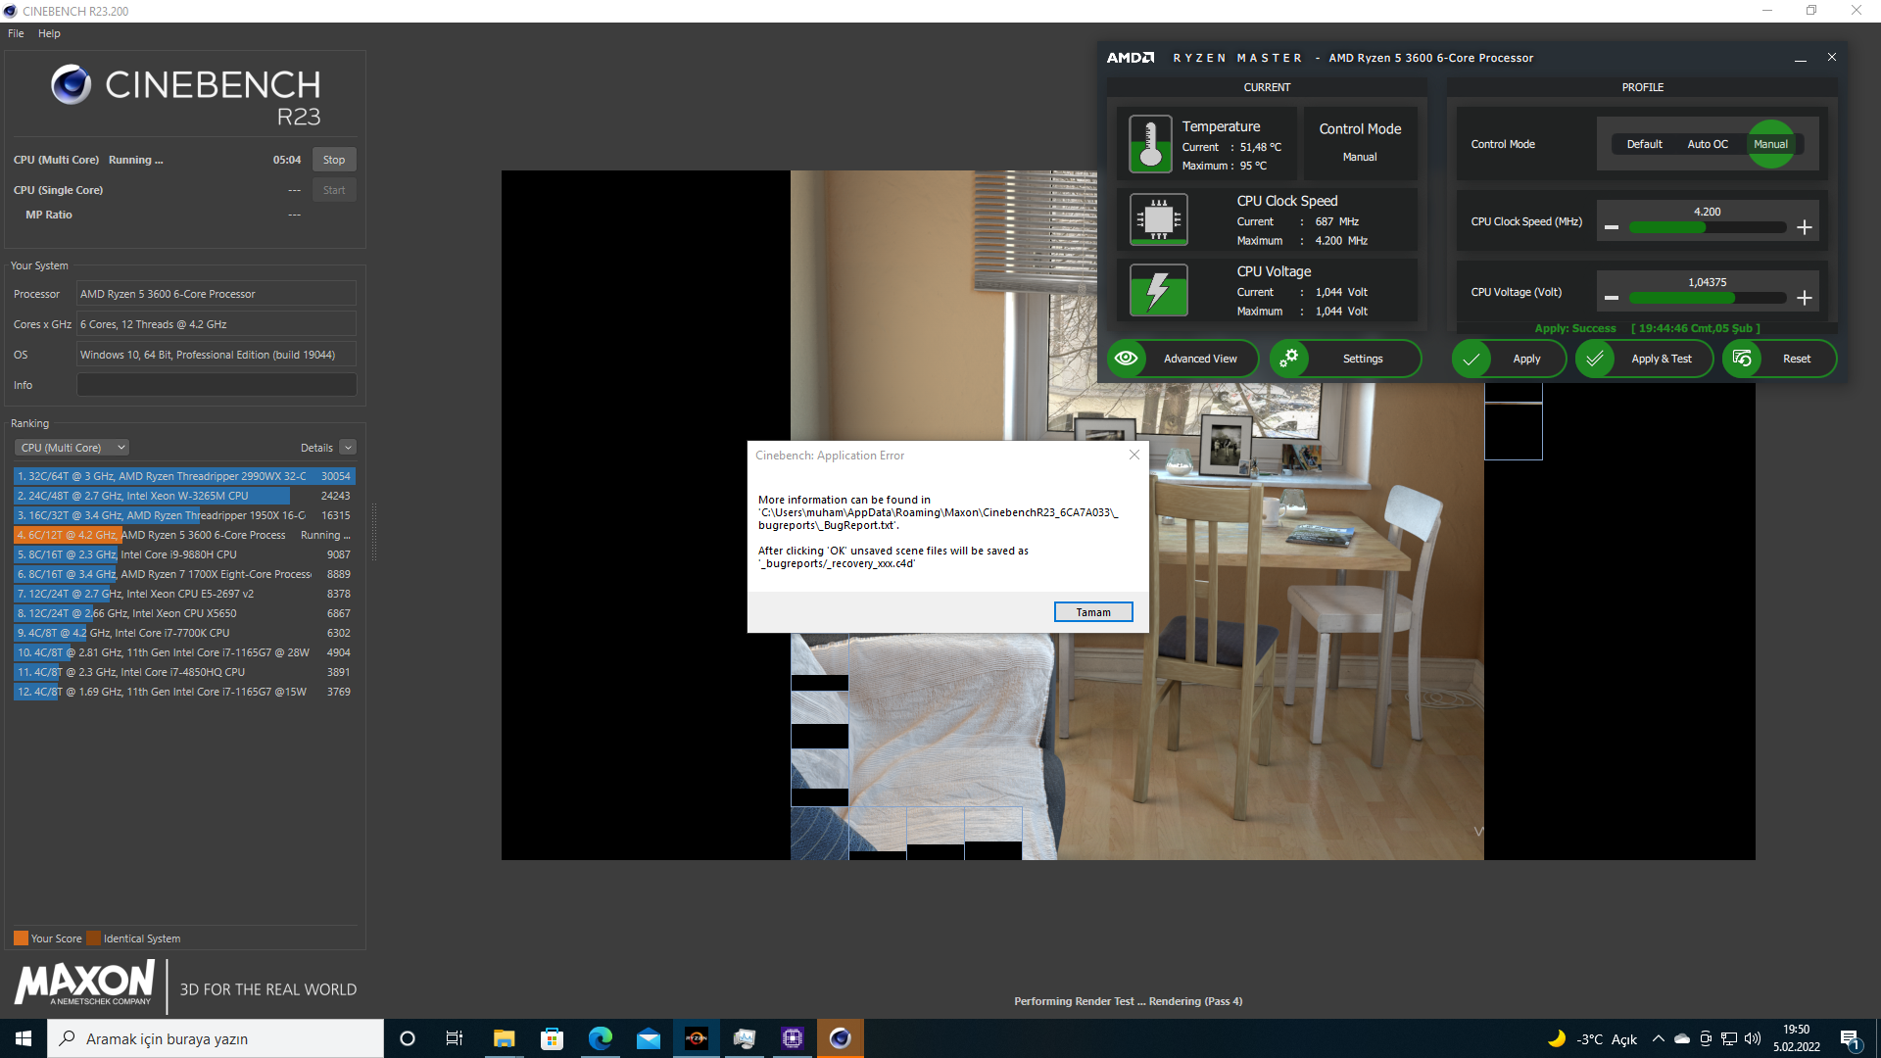This screenshot has height=1058, width=1881.
Task: Decrease CPU Clock Speed with the minus button
Action: (x=1612, y=227)
